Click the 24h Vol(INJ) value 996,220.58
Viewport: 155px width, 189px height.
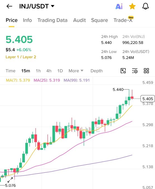click(133, 43)
